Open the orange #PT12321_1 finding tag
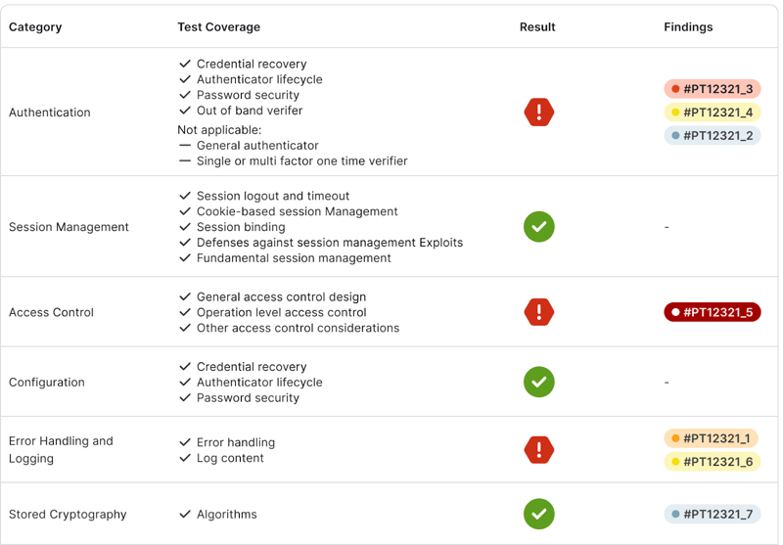The image size is (783, 545). coord(711,438)
